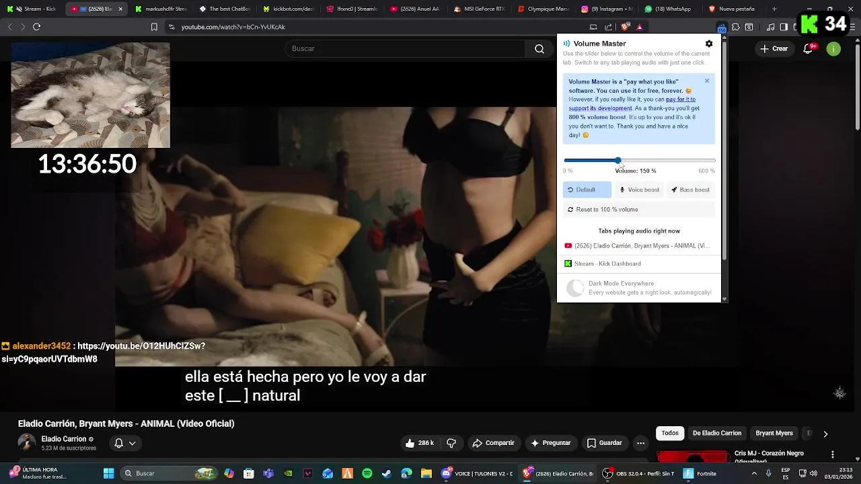Reset to 100 % volume
Viewport: 861px width, 484px height.
click(x=639, y=210)
